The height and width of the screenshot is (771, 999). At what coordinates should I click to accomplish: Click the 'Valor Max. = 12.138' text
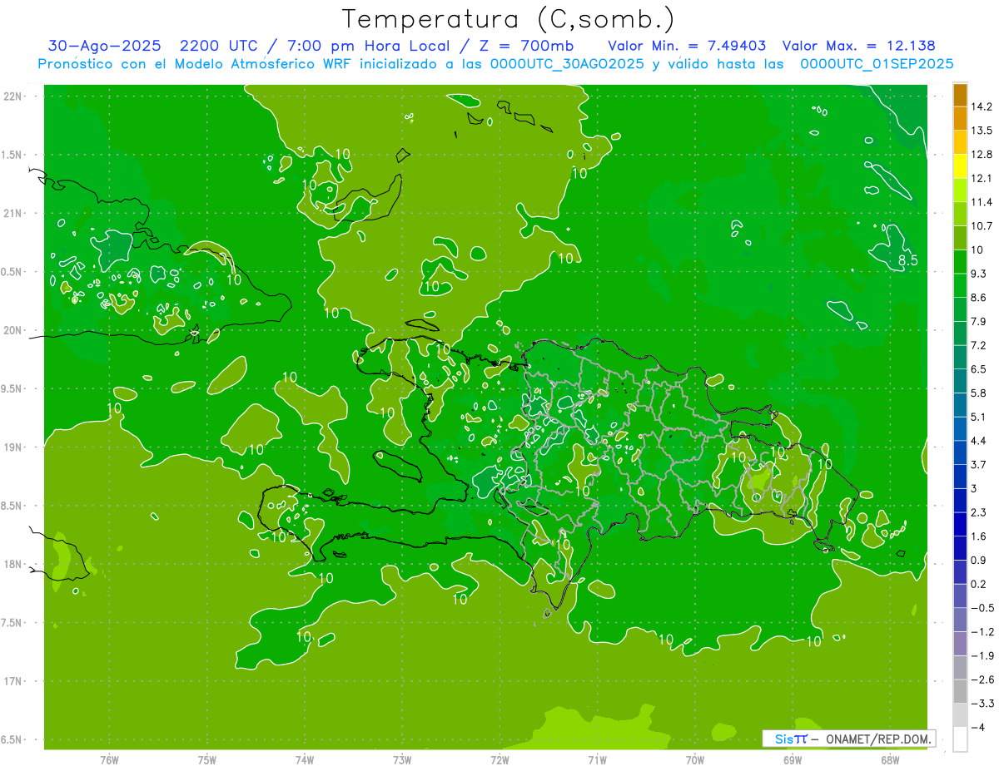point(860,46)
